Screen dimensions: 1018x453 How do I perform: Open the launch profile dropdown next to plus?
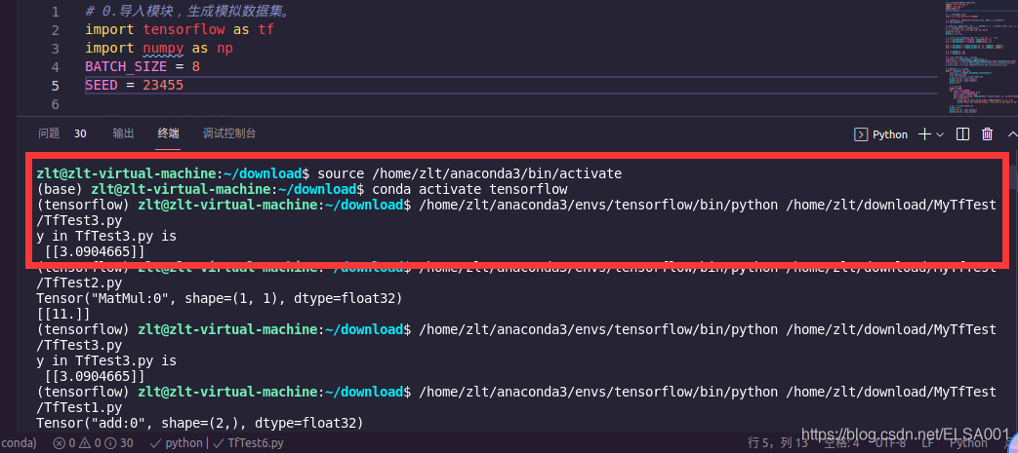tap(940, 134)
